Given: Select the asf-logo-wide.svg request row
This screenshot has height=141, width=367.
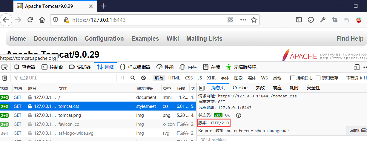Looking at the screenshot, I should pyautogui.click(x=98, y=133).
